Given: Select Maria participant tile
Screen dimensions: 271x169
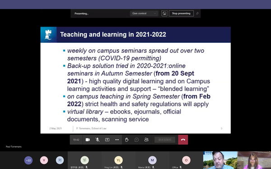Looking at the screenshot, I should pos(153,160).
